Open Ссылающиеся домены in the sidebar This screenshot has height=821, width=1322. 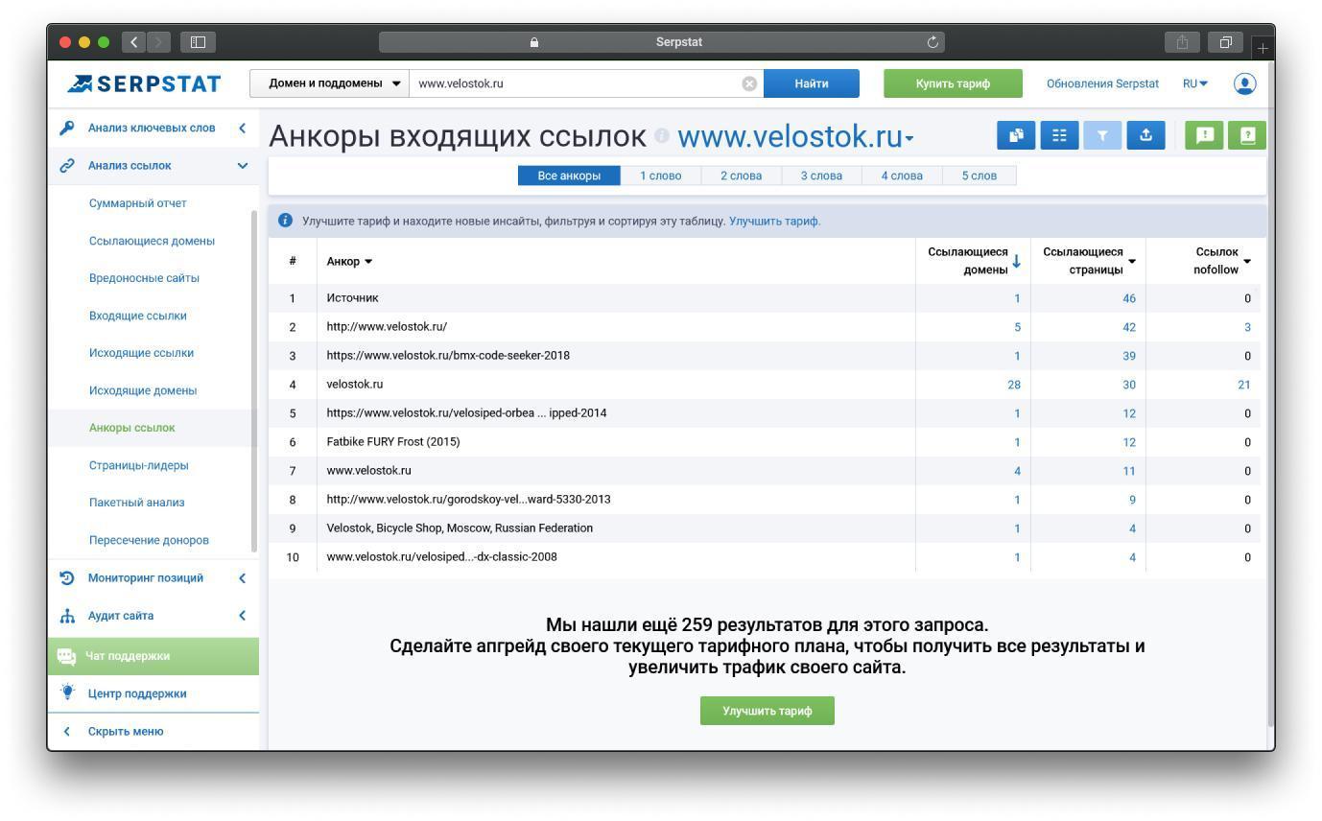152,241
